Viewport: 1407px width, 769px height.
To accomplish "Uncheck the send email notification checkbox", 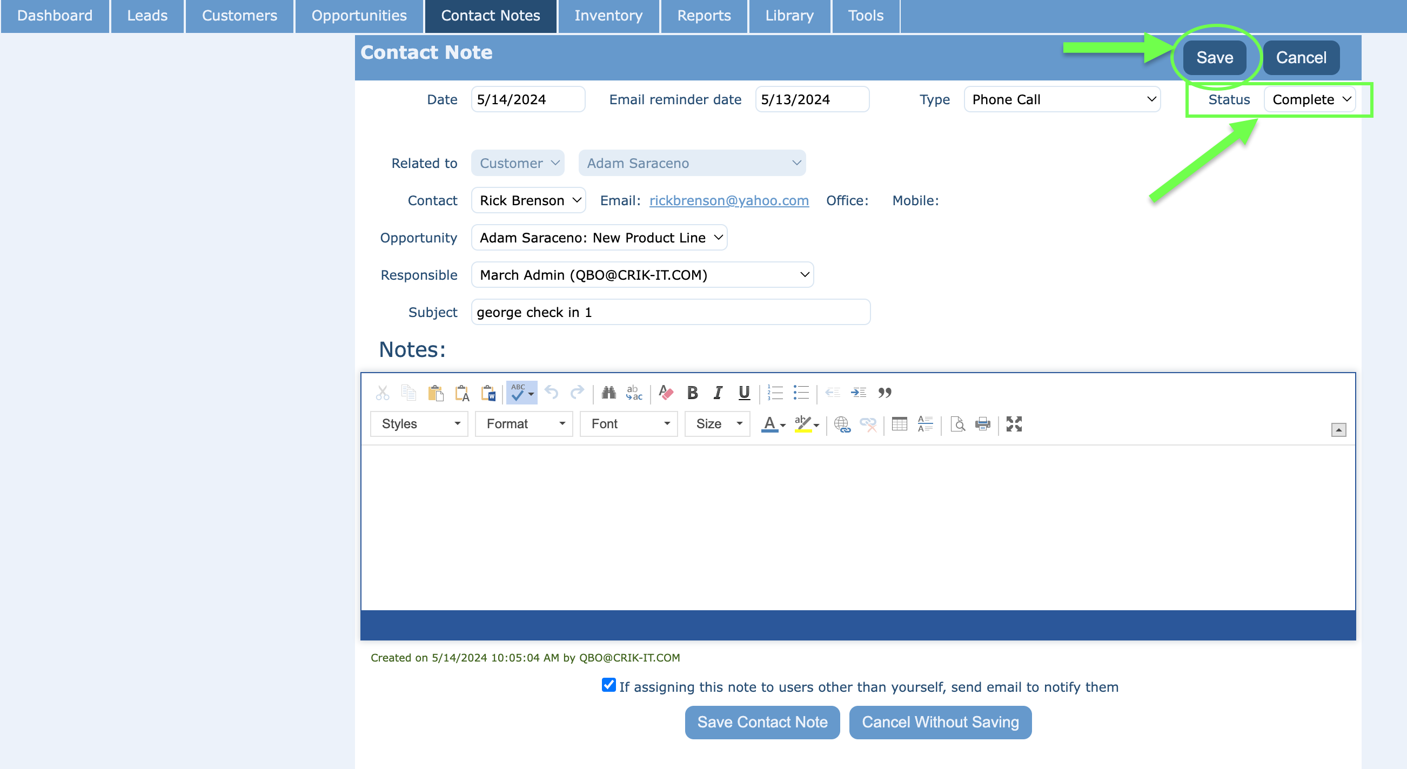I will tap(608, 685).
